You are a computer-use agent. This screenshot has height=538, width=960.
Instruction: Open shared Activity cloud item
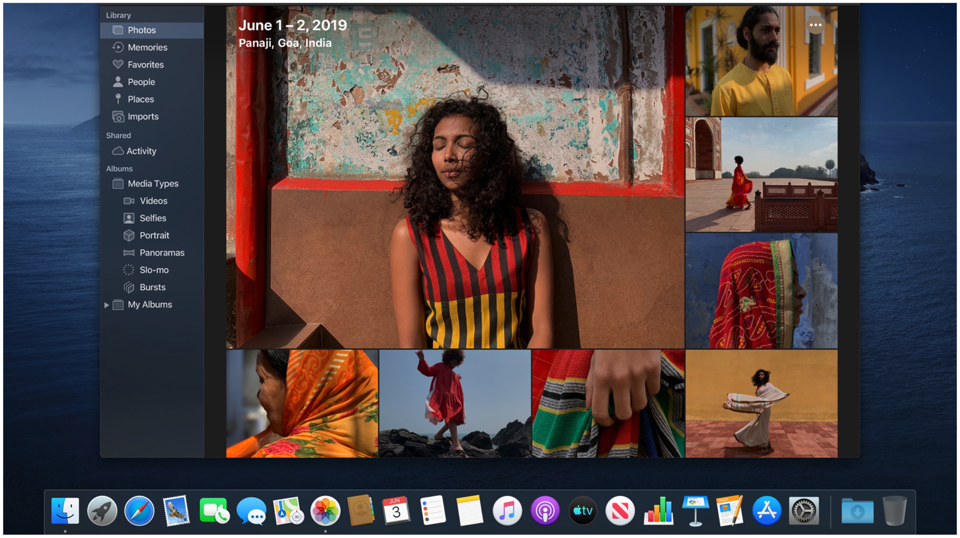(x=141, y=151)
